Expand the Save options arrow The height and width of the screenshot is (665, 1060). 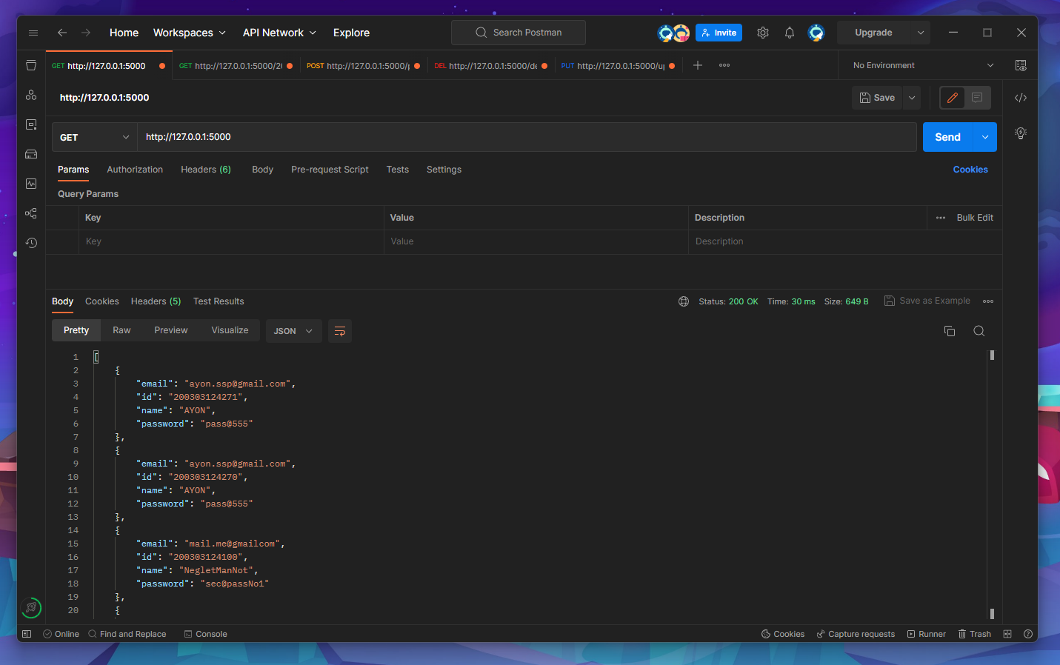click(x=912, y=98)
